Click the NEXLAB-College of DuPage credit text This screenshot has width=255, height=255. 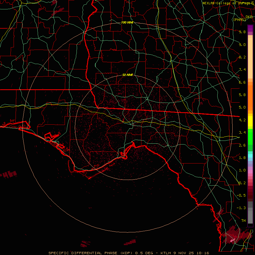pos(228,3)
